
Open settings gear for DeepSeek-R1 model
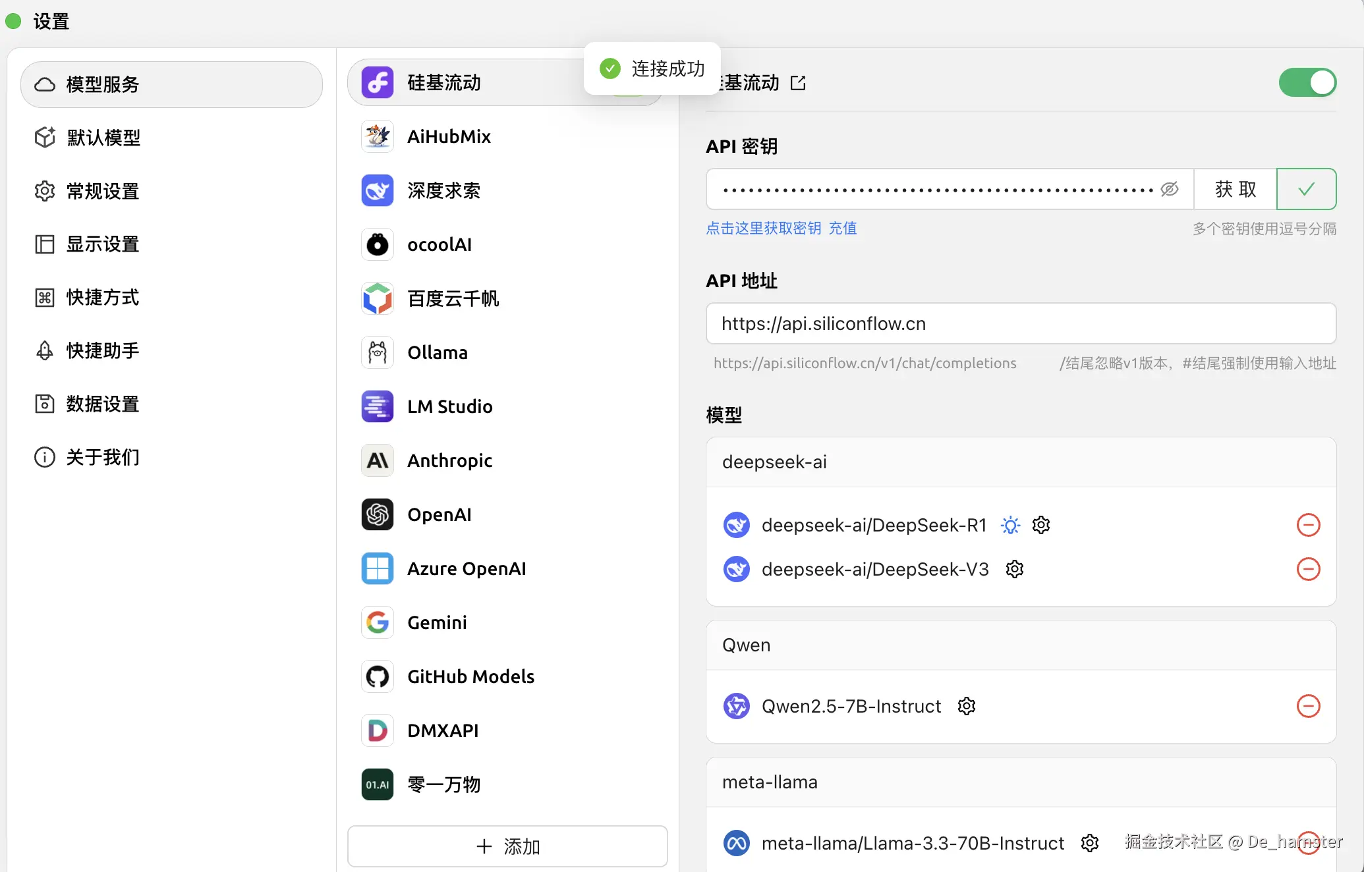click(1040, 525)
